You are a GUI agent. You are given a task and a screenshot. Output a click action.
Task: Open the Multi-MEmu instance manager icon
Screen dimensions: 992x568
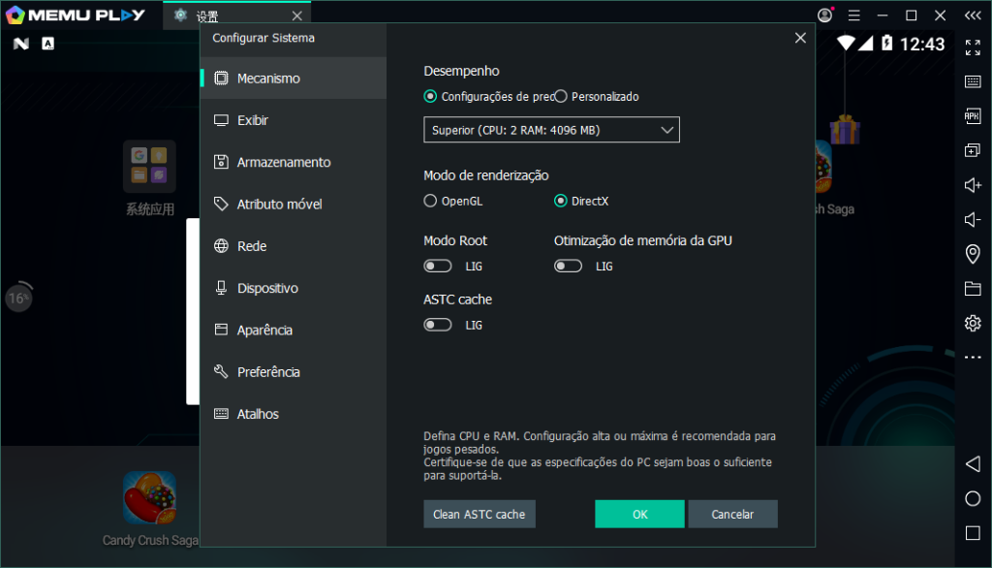click(973, 150)
